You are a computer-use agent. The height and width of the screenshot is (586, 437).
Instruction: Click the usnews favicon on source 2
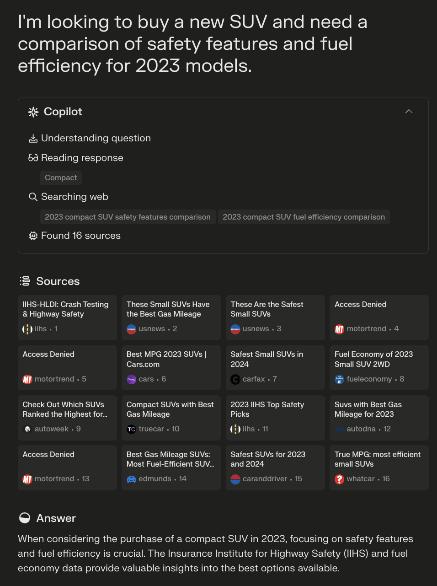coord(131,329)
